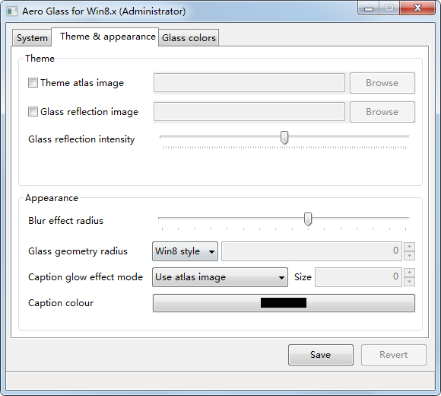Click the Caption colour label
Image resolution: width=441 pixels, height=396 pixels.
(x=61, y=303)
